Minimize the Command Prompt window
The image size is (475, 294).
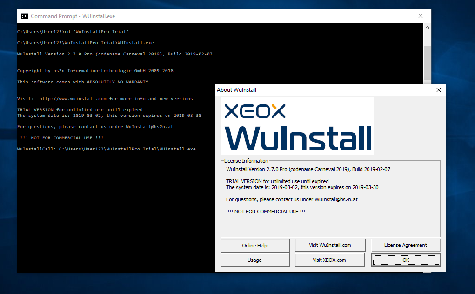click(378, 16)
